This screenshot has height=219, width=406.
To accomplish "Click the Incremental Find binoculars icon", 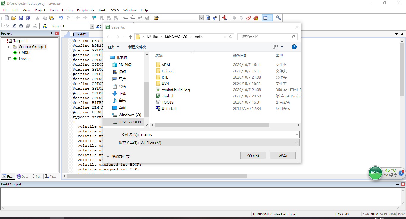I will pyautogui.click(x=215, y=18).
